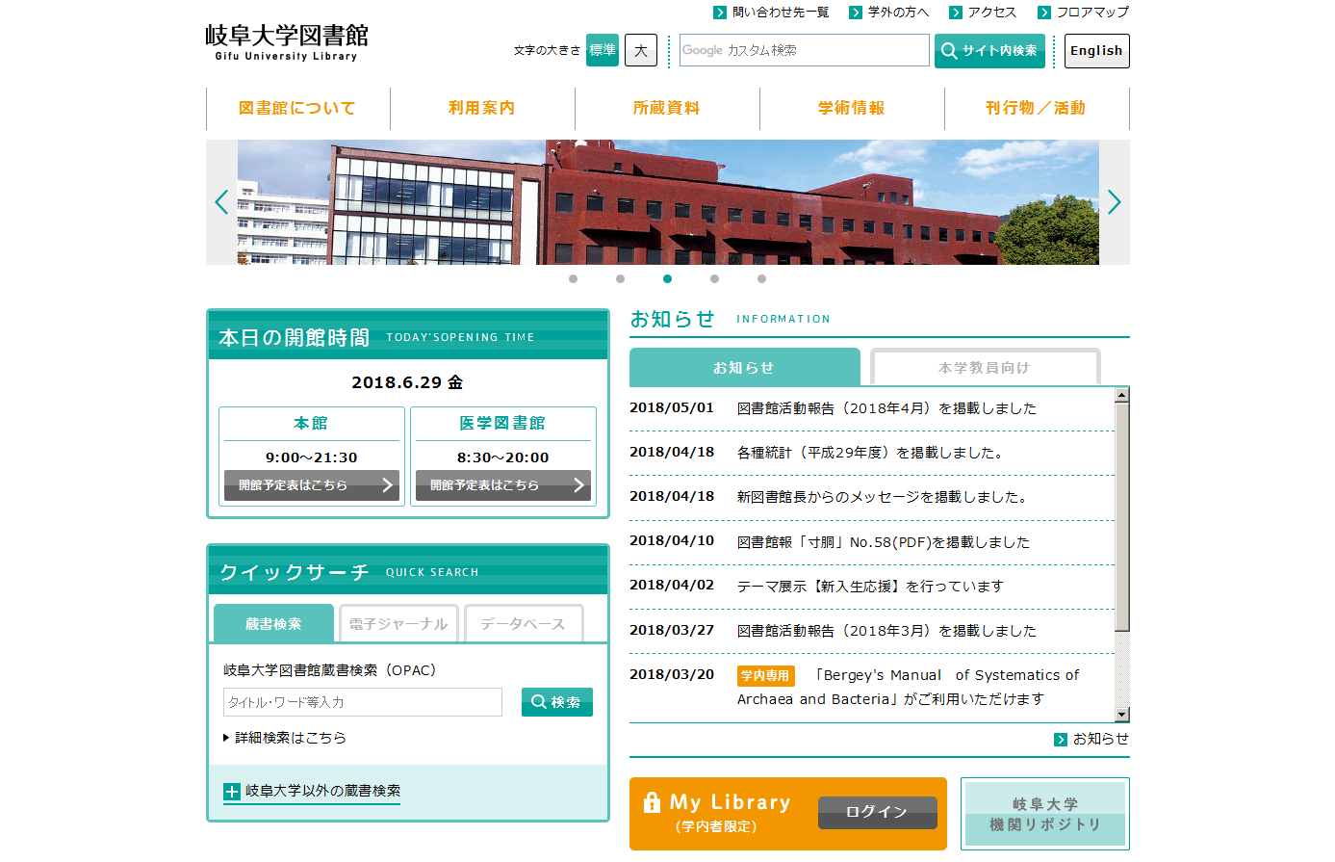Select the active third carousel dot
This screenshot has height=862, width=1335.
tap(667, 279)
